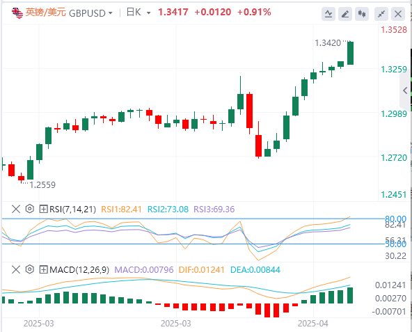
Task: Click the UK/US flag icon
Action: (17, 13)
